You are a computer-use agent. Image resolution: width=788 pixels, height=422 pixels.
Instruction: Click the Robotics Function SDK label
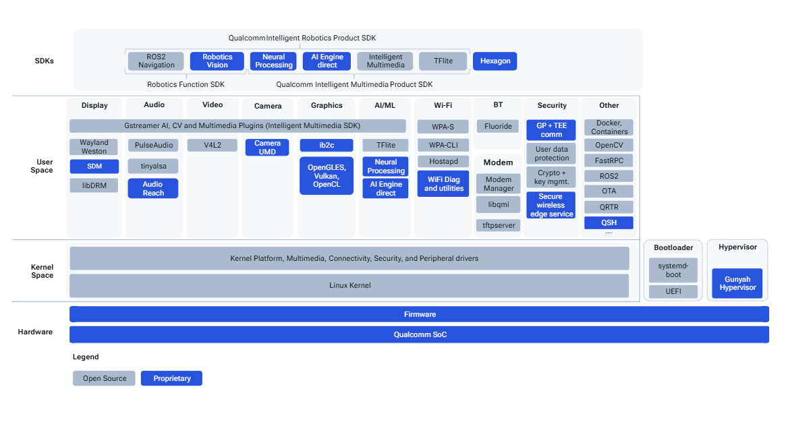point(186,84)
